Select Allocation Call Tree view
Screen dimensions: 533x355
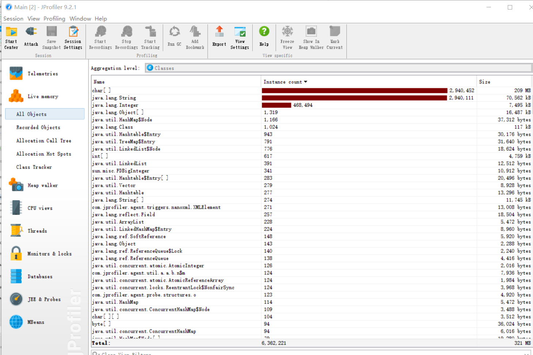pyautogui.click(x=44, y=140)
